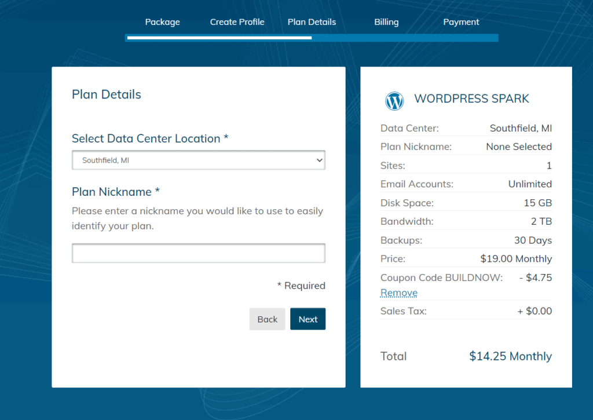Go to the Create Profile step
The image size is (593, 420).
(x=237, y=22)
